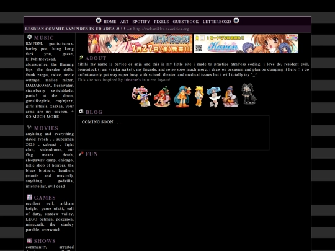Image resolution: width=335 pixels, height=251 pixels.
Task: Click the MUSIC section heading
Action: coord(44,38)
